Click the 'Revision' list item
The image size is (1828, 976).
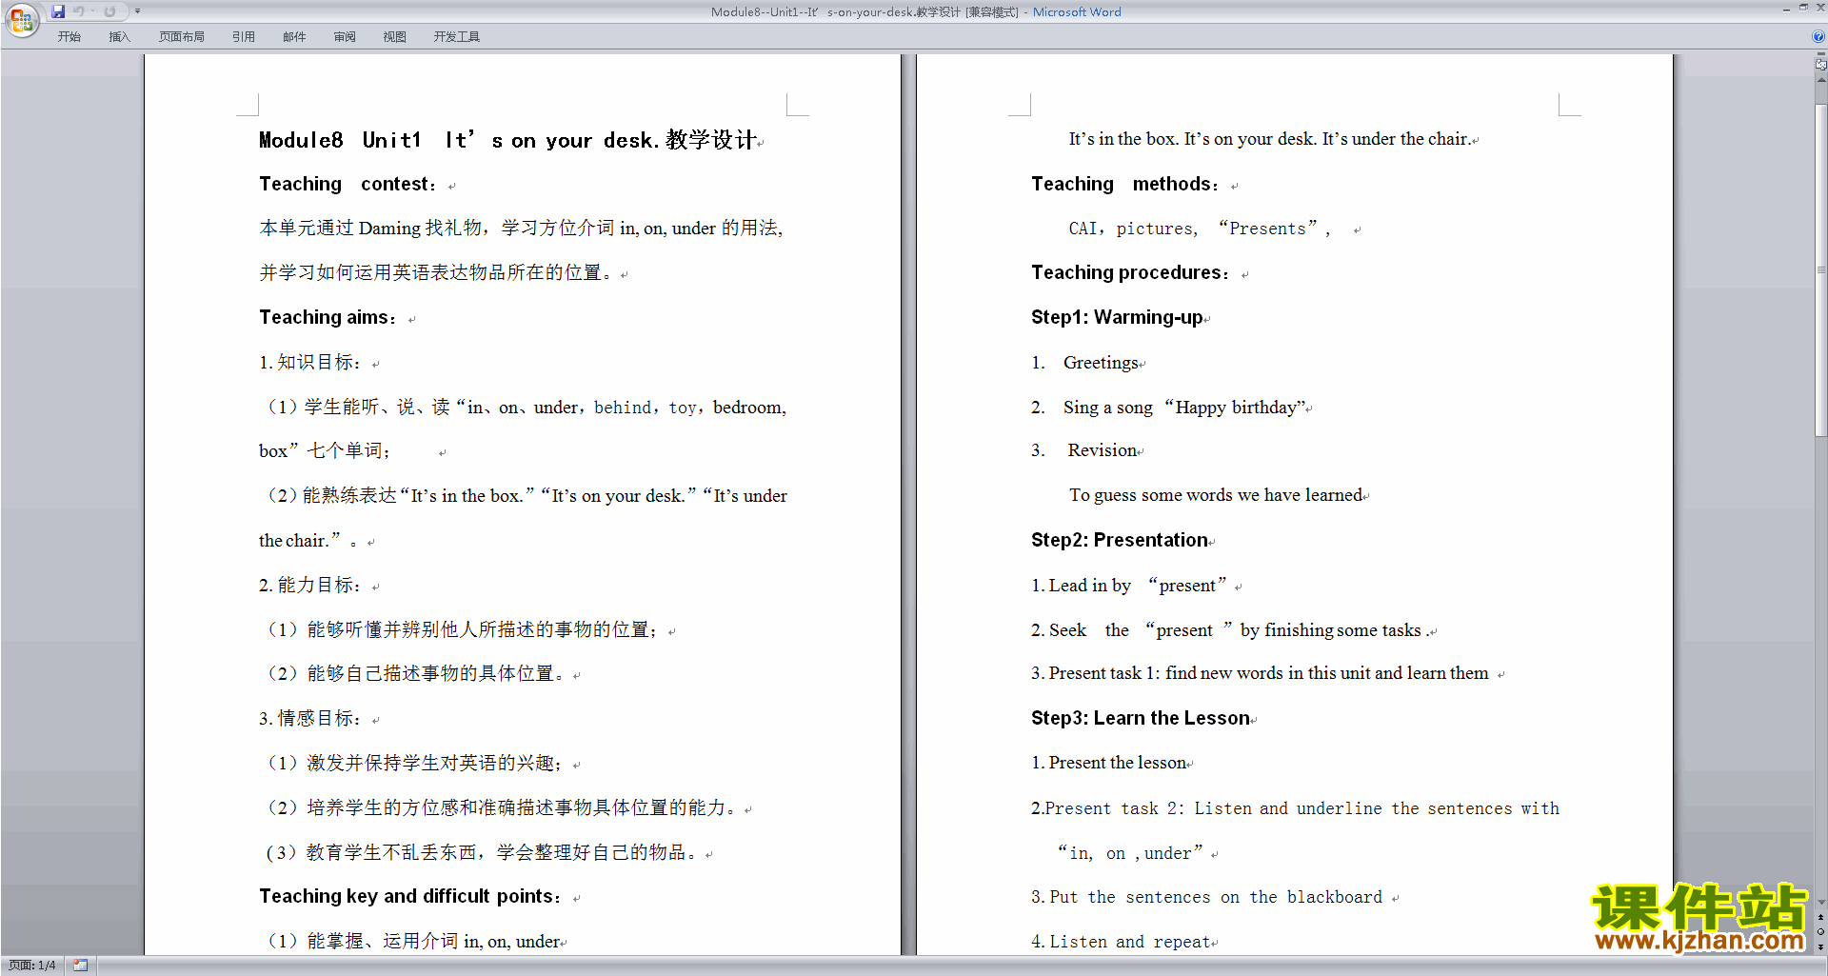(x=1102, y=450)
